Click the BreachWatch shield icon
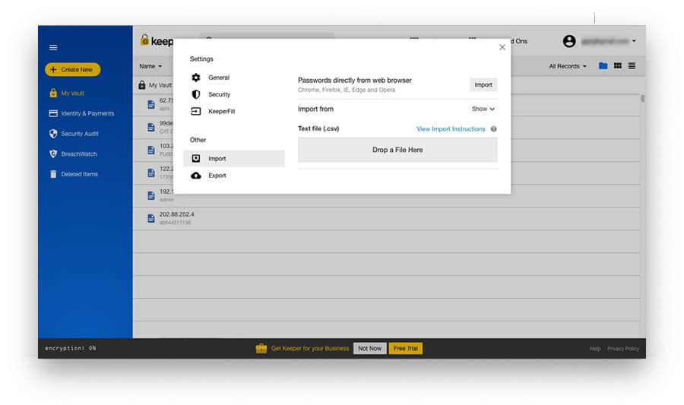684x405 pixels. [53, 153]
